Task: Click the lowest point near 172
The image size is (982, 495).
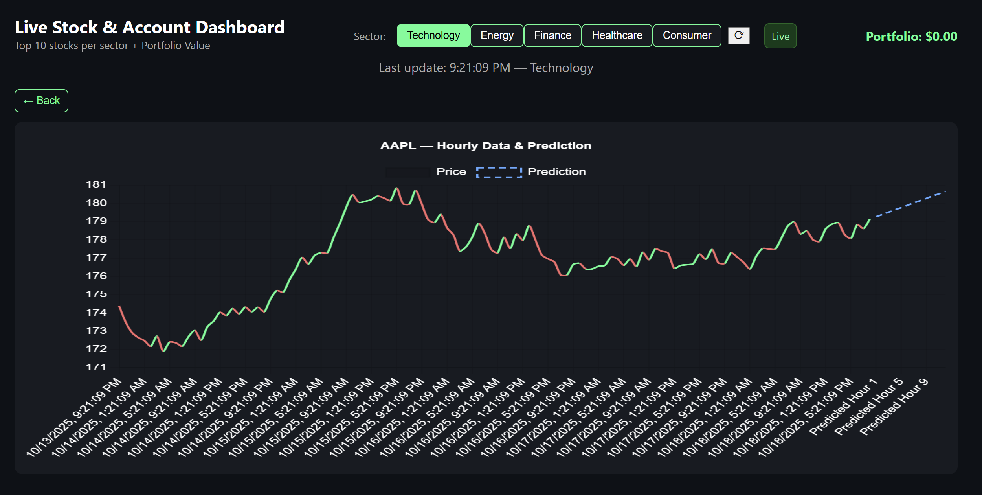Action: click(x=163, y=351)
